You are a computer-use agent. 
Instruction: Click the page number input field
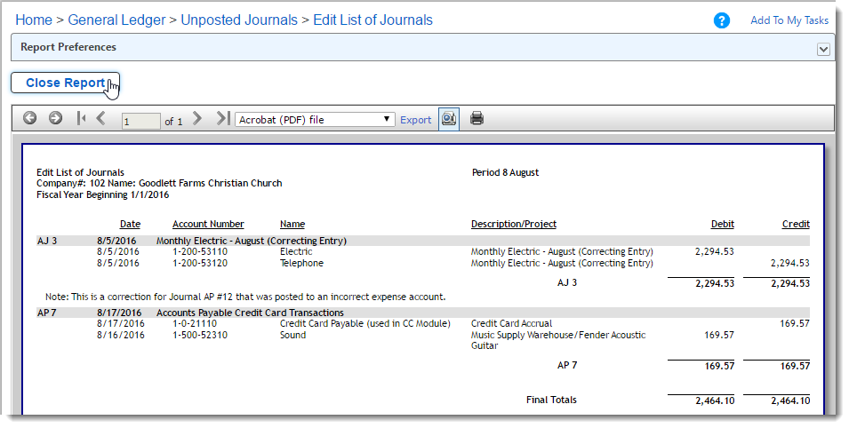click(140, 121)
